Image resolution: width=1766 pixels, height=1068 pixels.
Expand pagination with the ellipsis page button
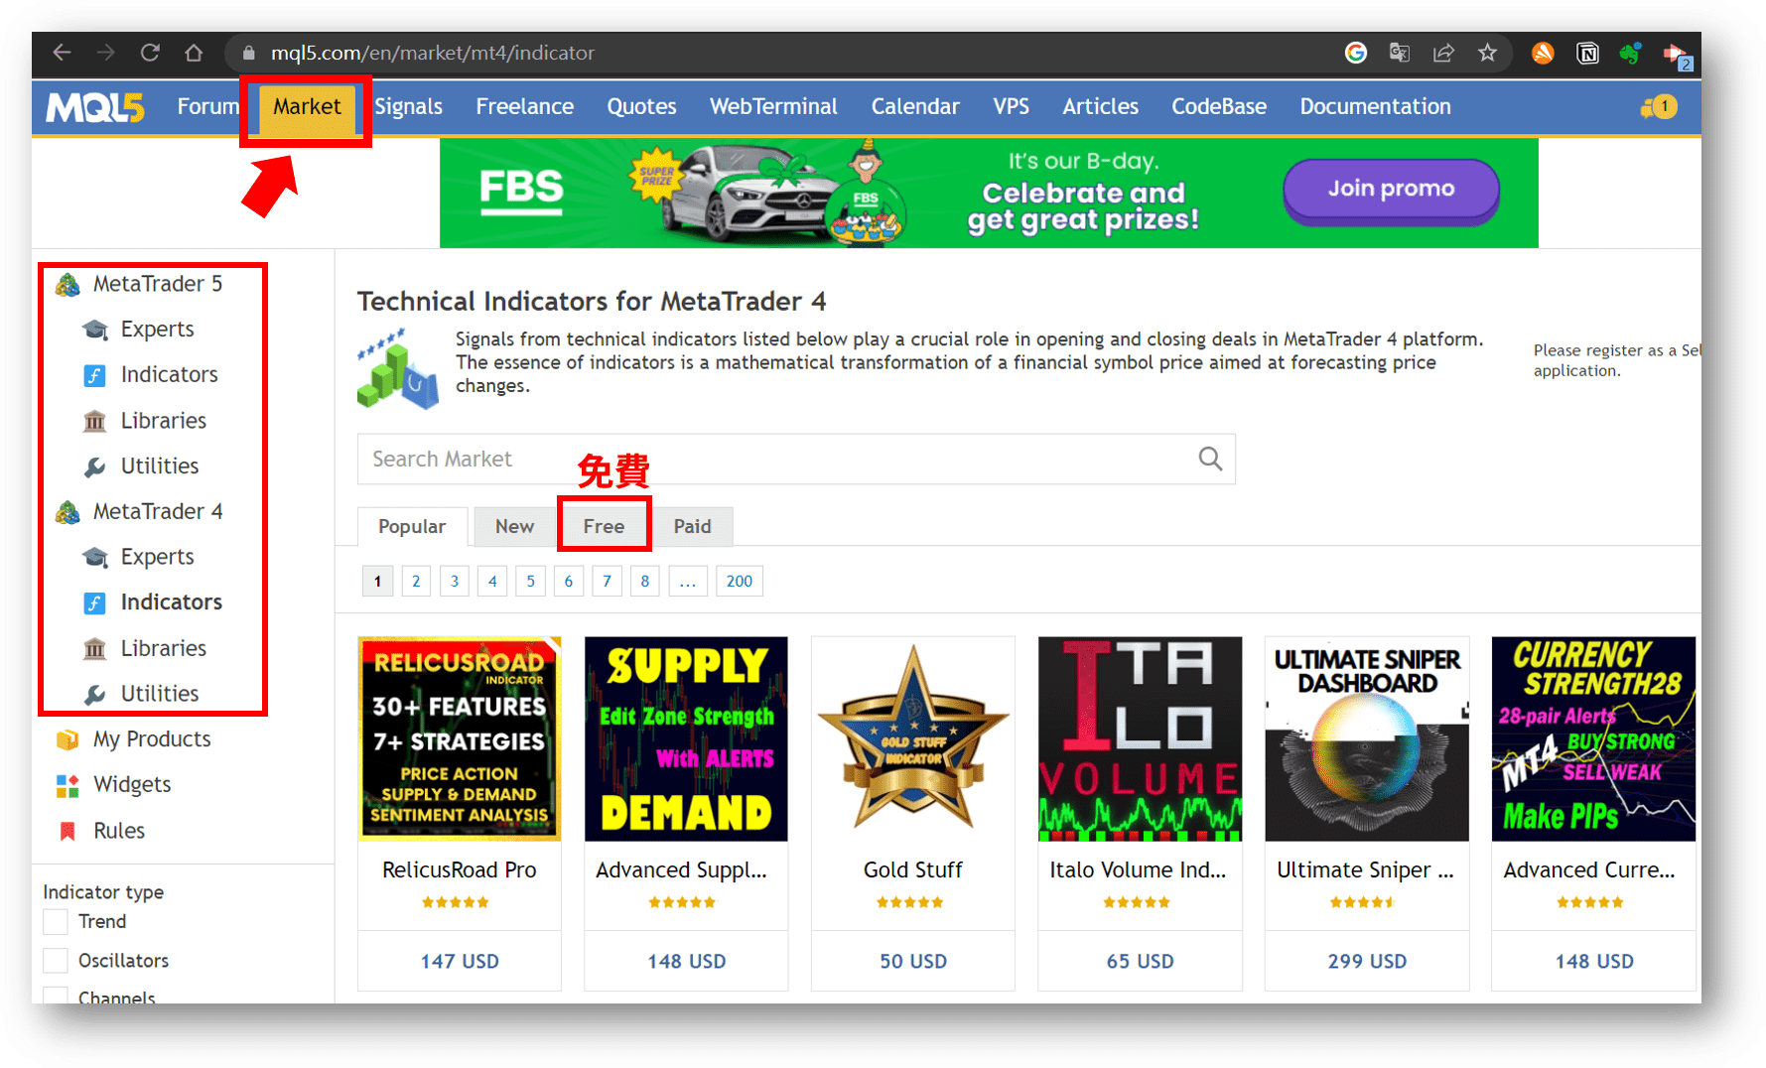click(x=687, y=581)
